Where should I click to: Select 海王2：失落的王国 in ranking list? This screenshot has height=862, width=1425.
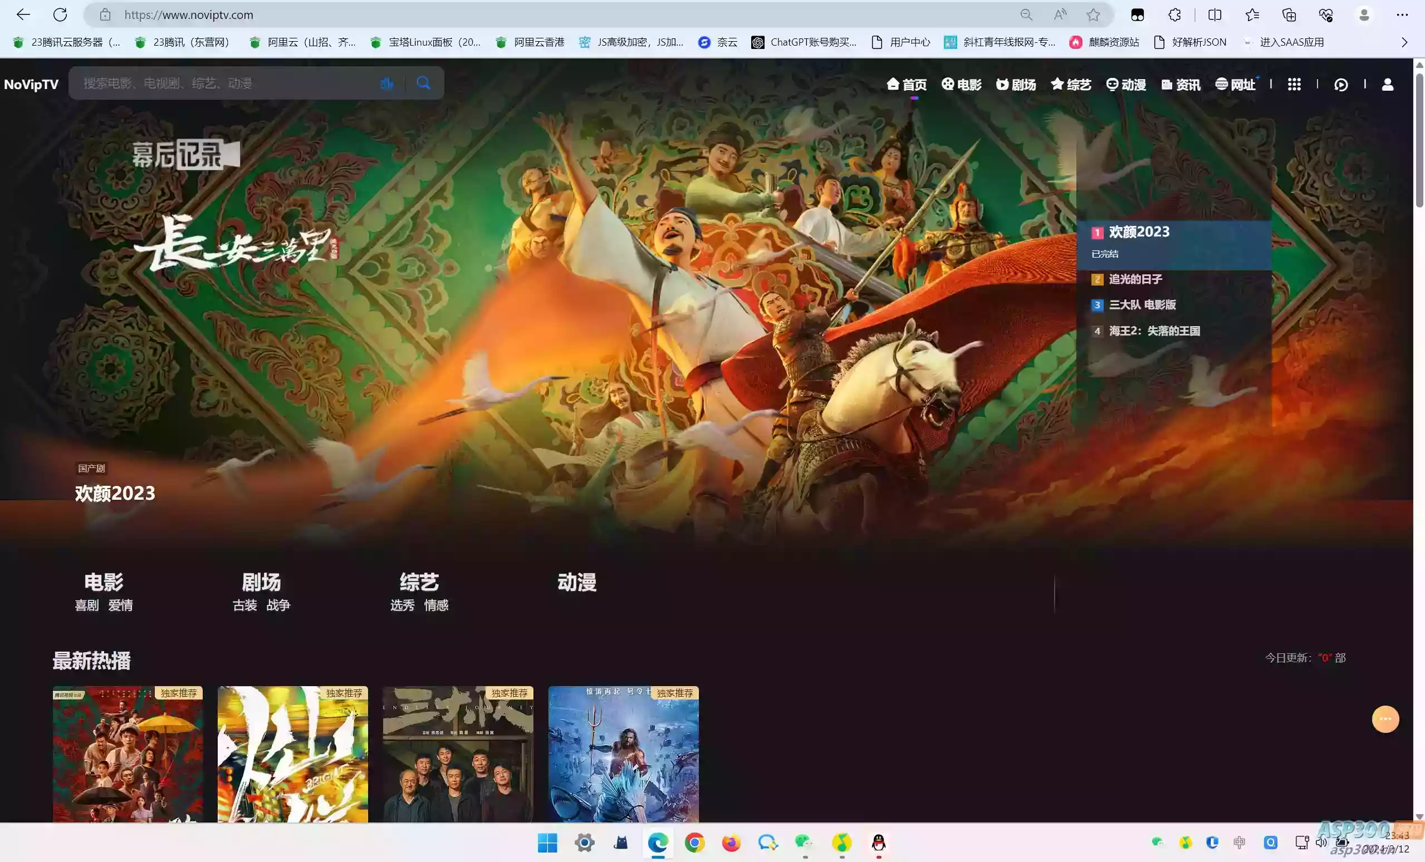[x=1154, y=331]
